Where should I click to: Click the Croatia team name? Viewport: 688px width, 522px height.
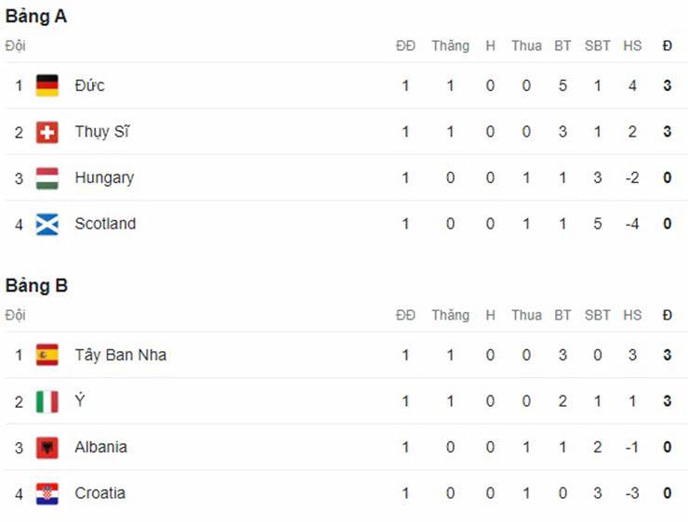[99, 493]
